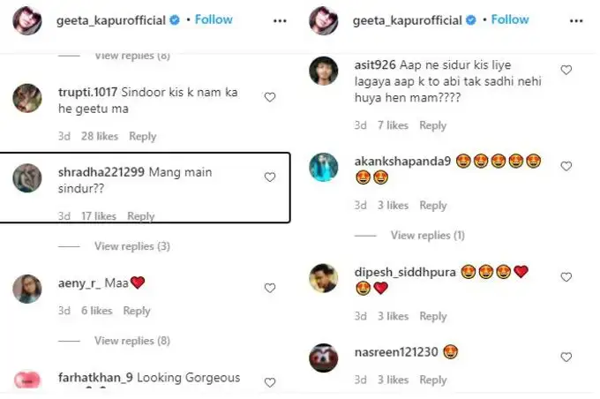The height and width of the screenshot is (399, 600).
Task: View the 28 likes on trupti.1017's comment
Action: 99,137
